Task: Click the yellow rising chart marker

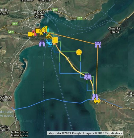Action: click(x=44, y=29)
